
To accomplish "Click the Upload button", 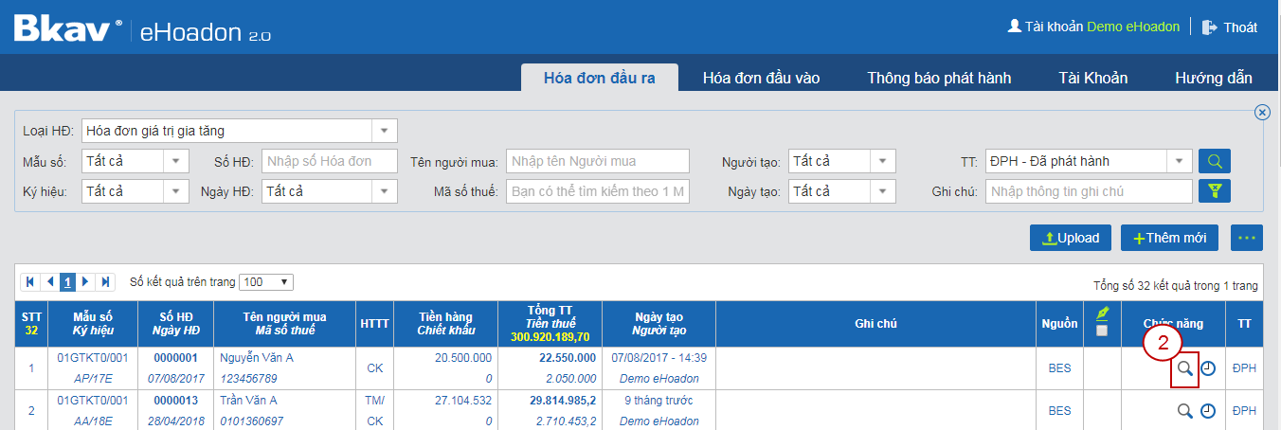I will coord(1071,238).
